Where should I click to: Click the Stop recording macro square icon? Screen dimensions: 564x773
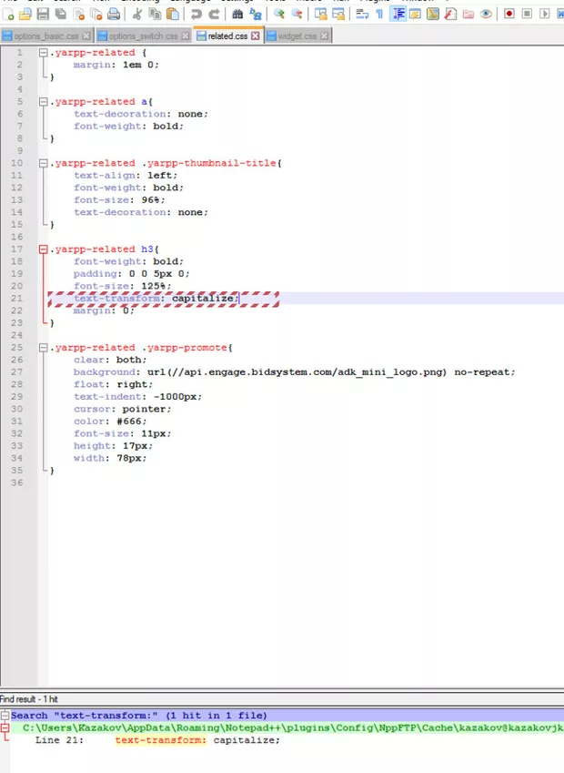527,14
